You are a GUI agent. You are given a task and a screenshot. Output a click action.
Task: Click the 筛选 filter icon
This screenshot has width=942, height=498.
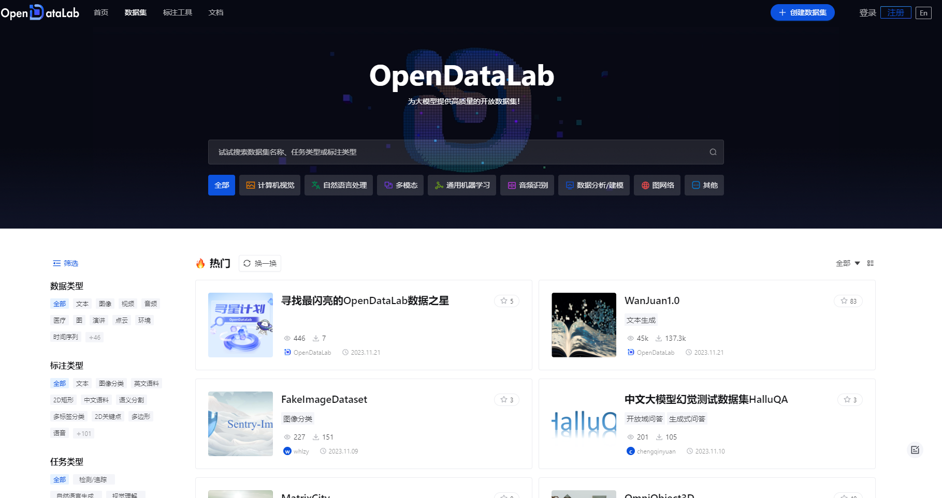pyautogui.click(x=56, y=263)
